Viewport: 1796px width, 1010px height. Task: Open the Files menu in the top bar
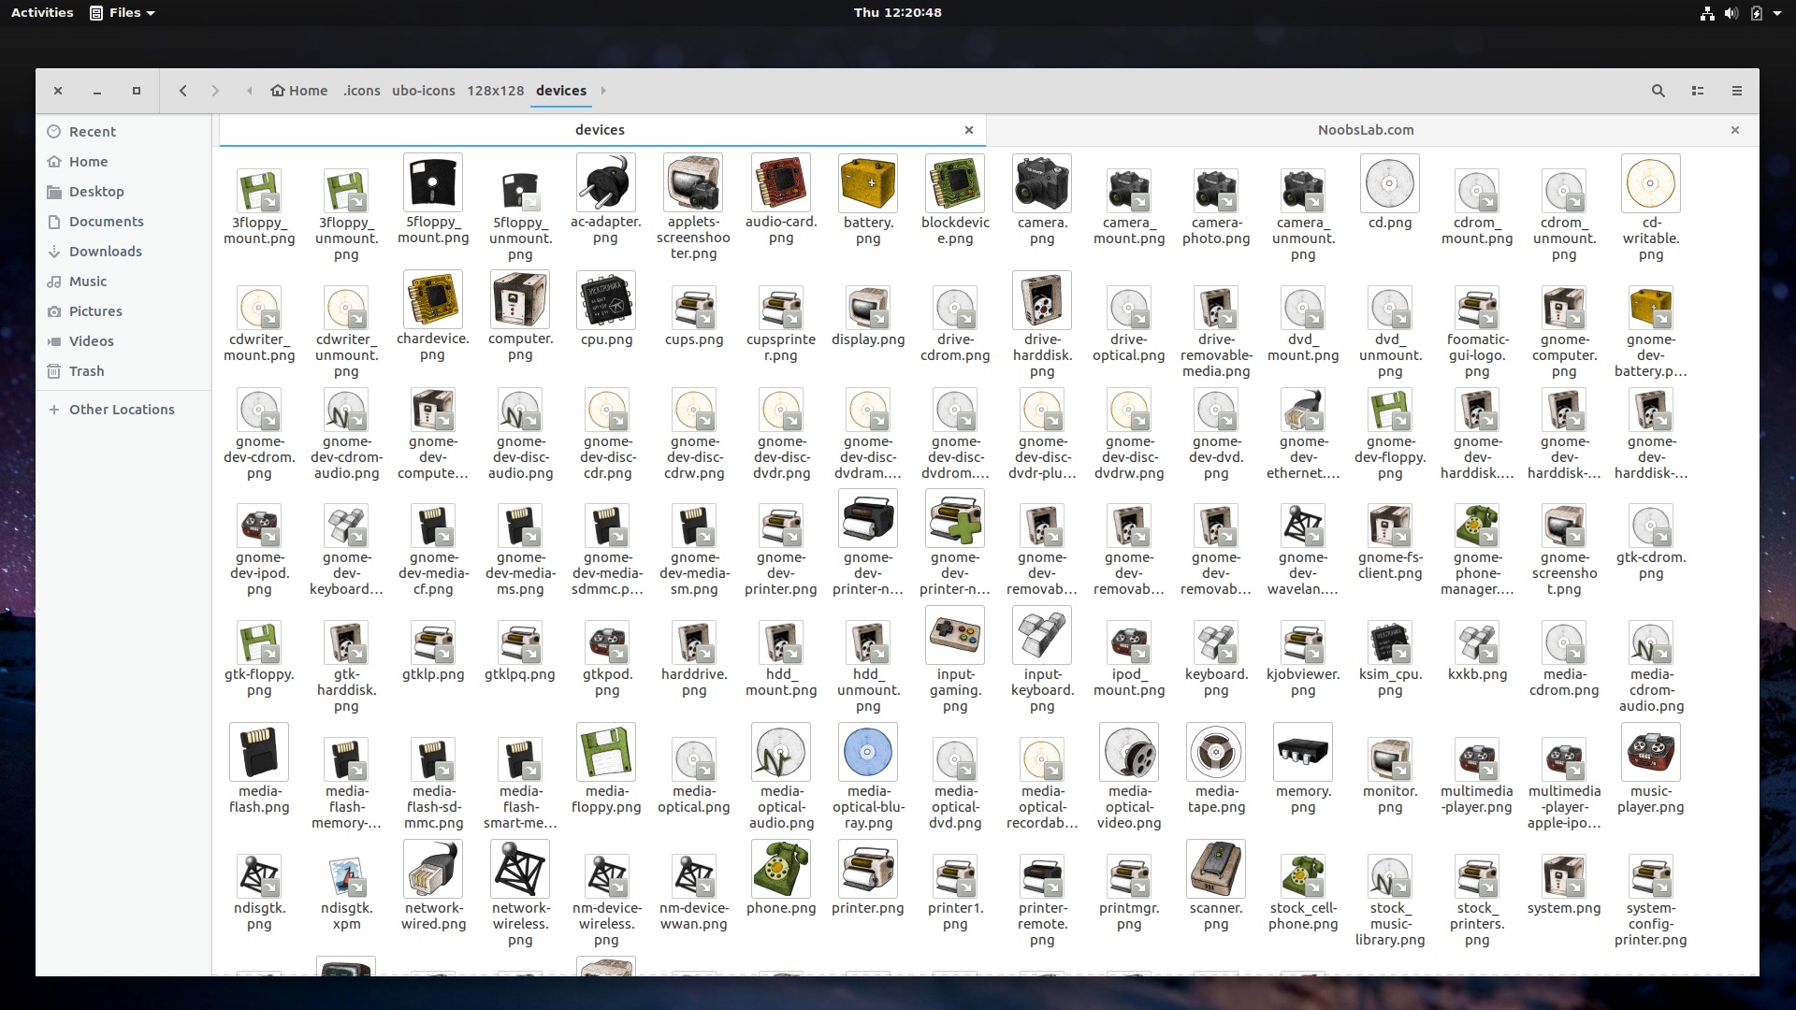pyautogui.click(x=121, y=12)
